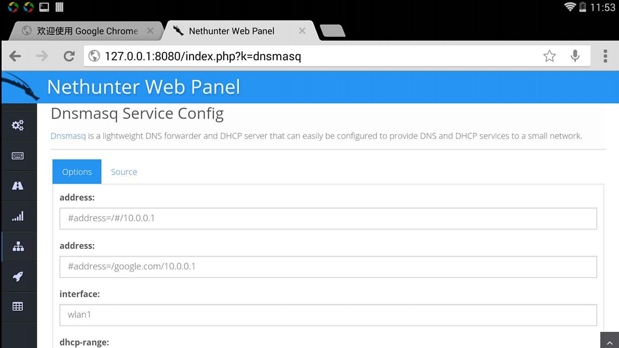Screen dimensions: 619x348
Task: Open the road icon in sidebar
Action: click(x=18, y=186)
